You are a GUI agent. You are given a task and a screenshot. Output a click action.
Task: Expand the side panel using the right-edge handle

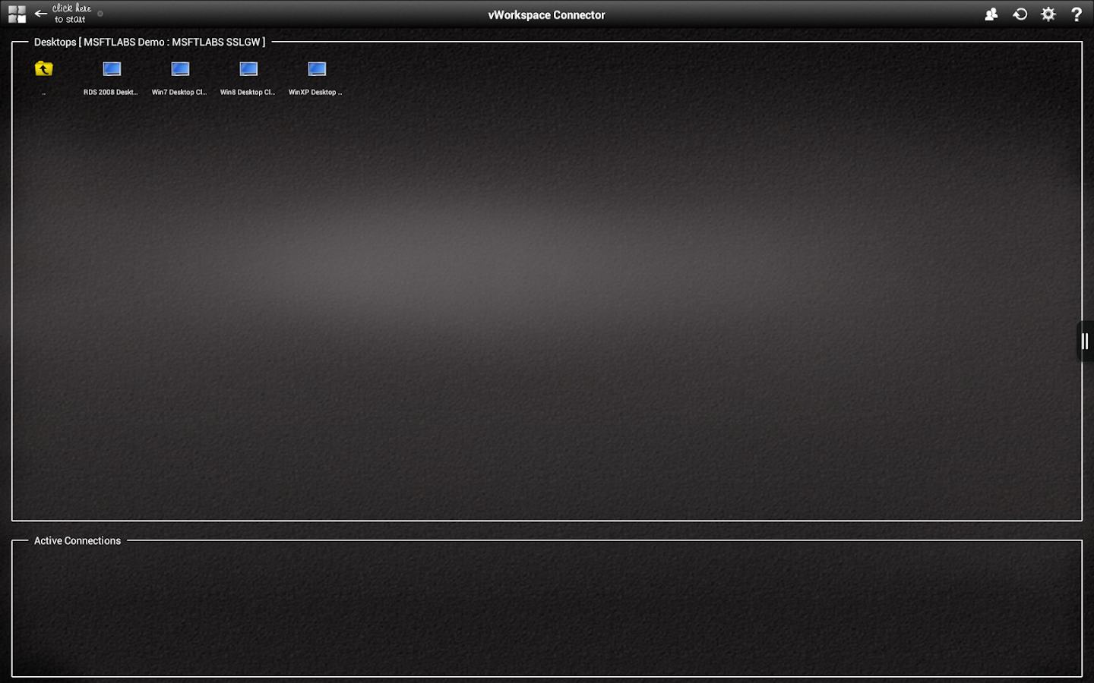[1084, 341]
